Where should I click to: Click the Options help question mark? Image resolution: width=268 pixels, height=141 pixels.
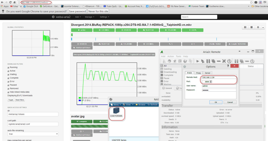click(227, 66)
